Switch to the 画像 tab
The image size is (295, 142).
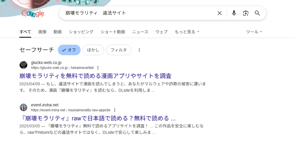[42, 32]
